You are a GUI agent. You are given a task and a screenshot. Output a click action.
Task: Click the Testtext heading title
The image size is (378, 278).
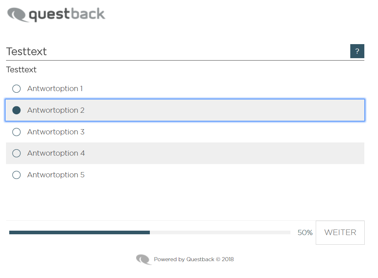tap(26, 51)
